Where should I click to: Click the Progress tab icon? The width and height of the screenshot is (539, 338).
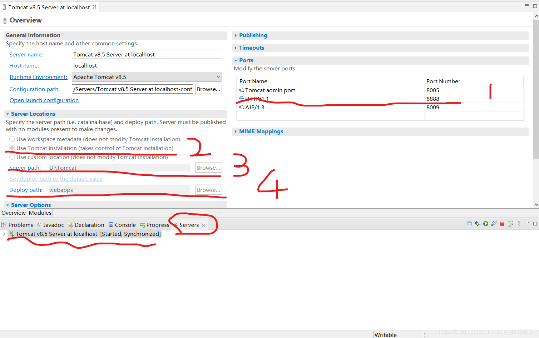(x=143, y=225)
